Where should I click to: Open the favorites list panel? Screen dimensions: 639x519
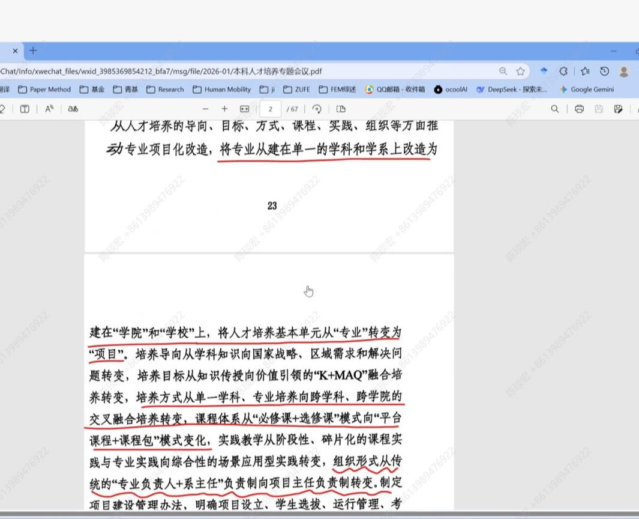584,71
